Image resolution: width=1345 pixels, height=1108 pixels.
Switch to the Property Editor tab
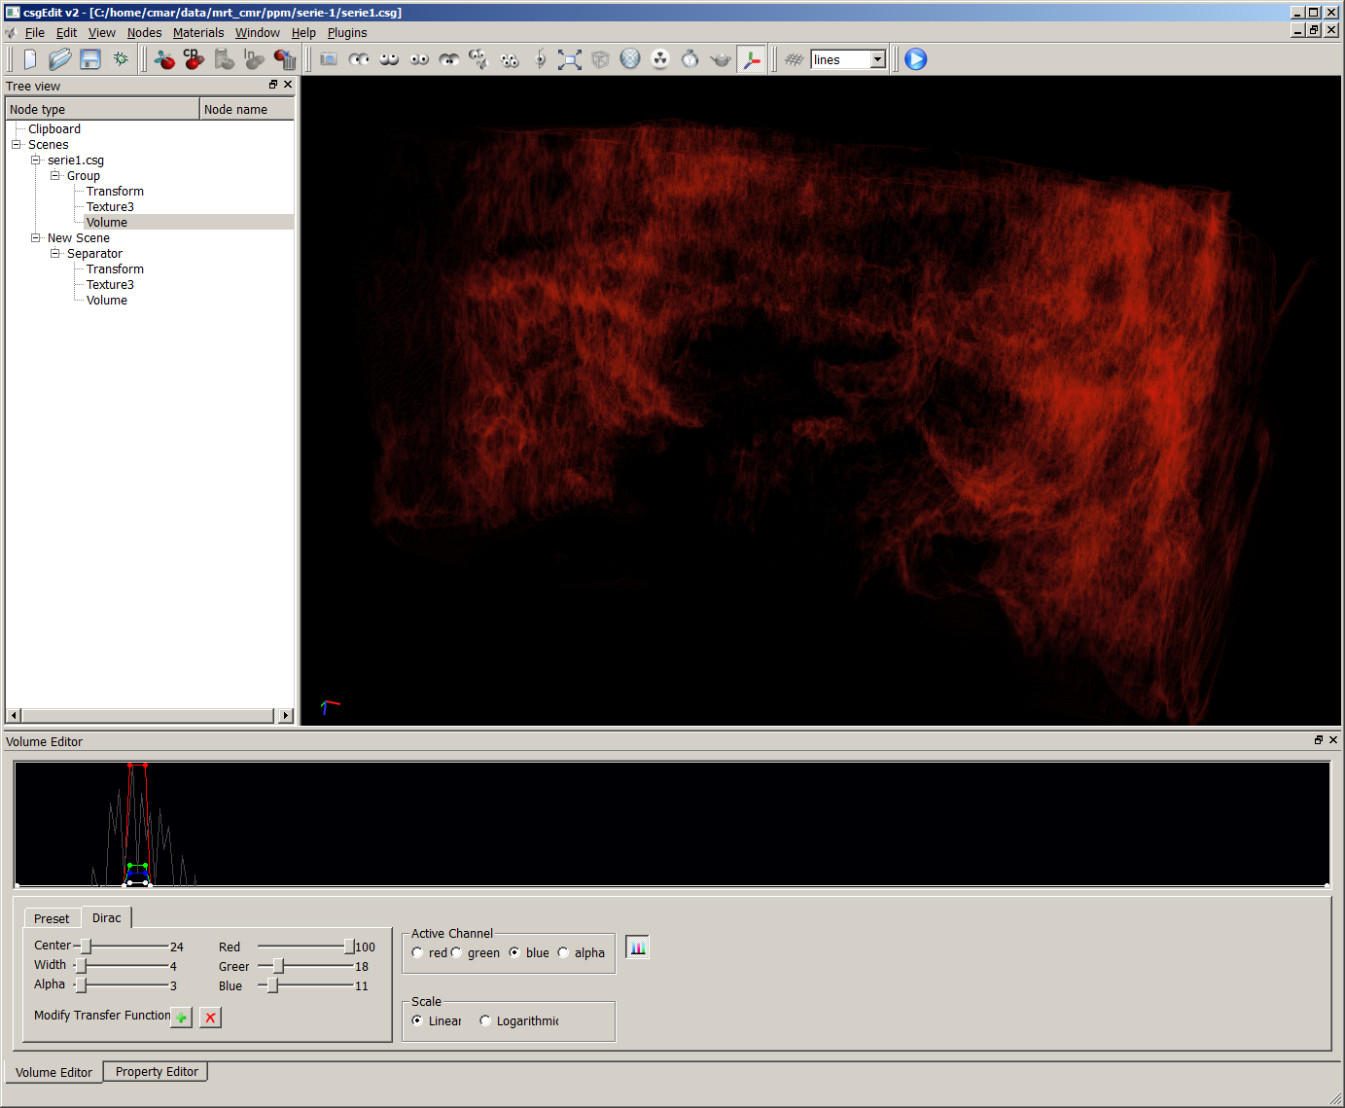tap(157, 1072)
